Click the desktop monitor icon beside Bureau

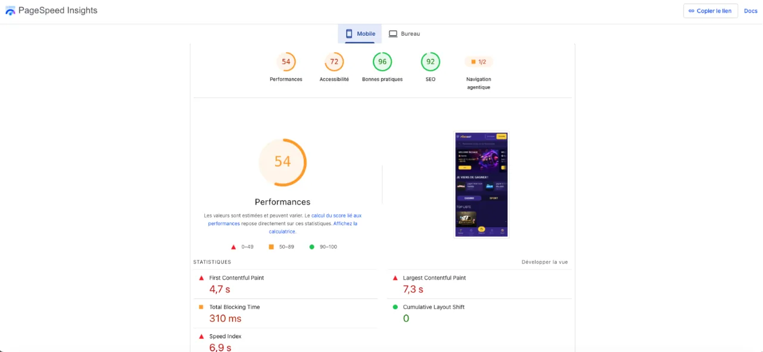[x=393, y=34]
